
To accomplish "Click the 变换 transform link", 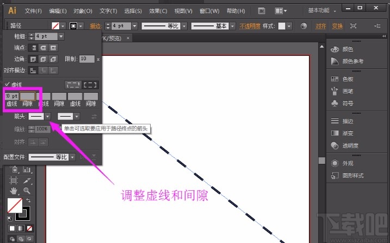I will click(x=337, y=26).
